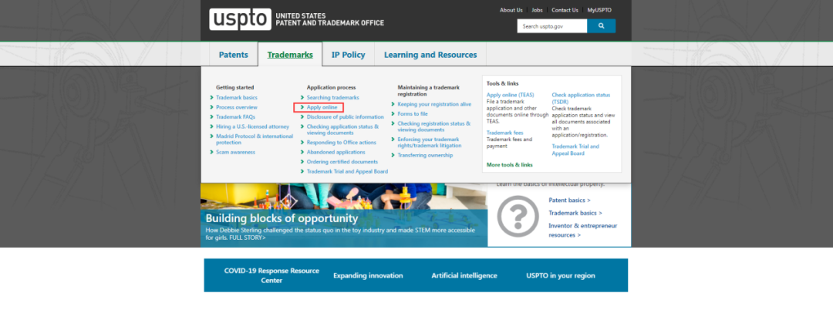The height and width of the screenshot is (310, 833).
Task: Click the Search uspto.gov input field
Action: 551,26
